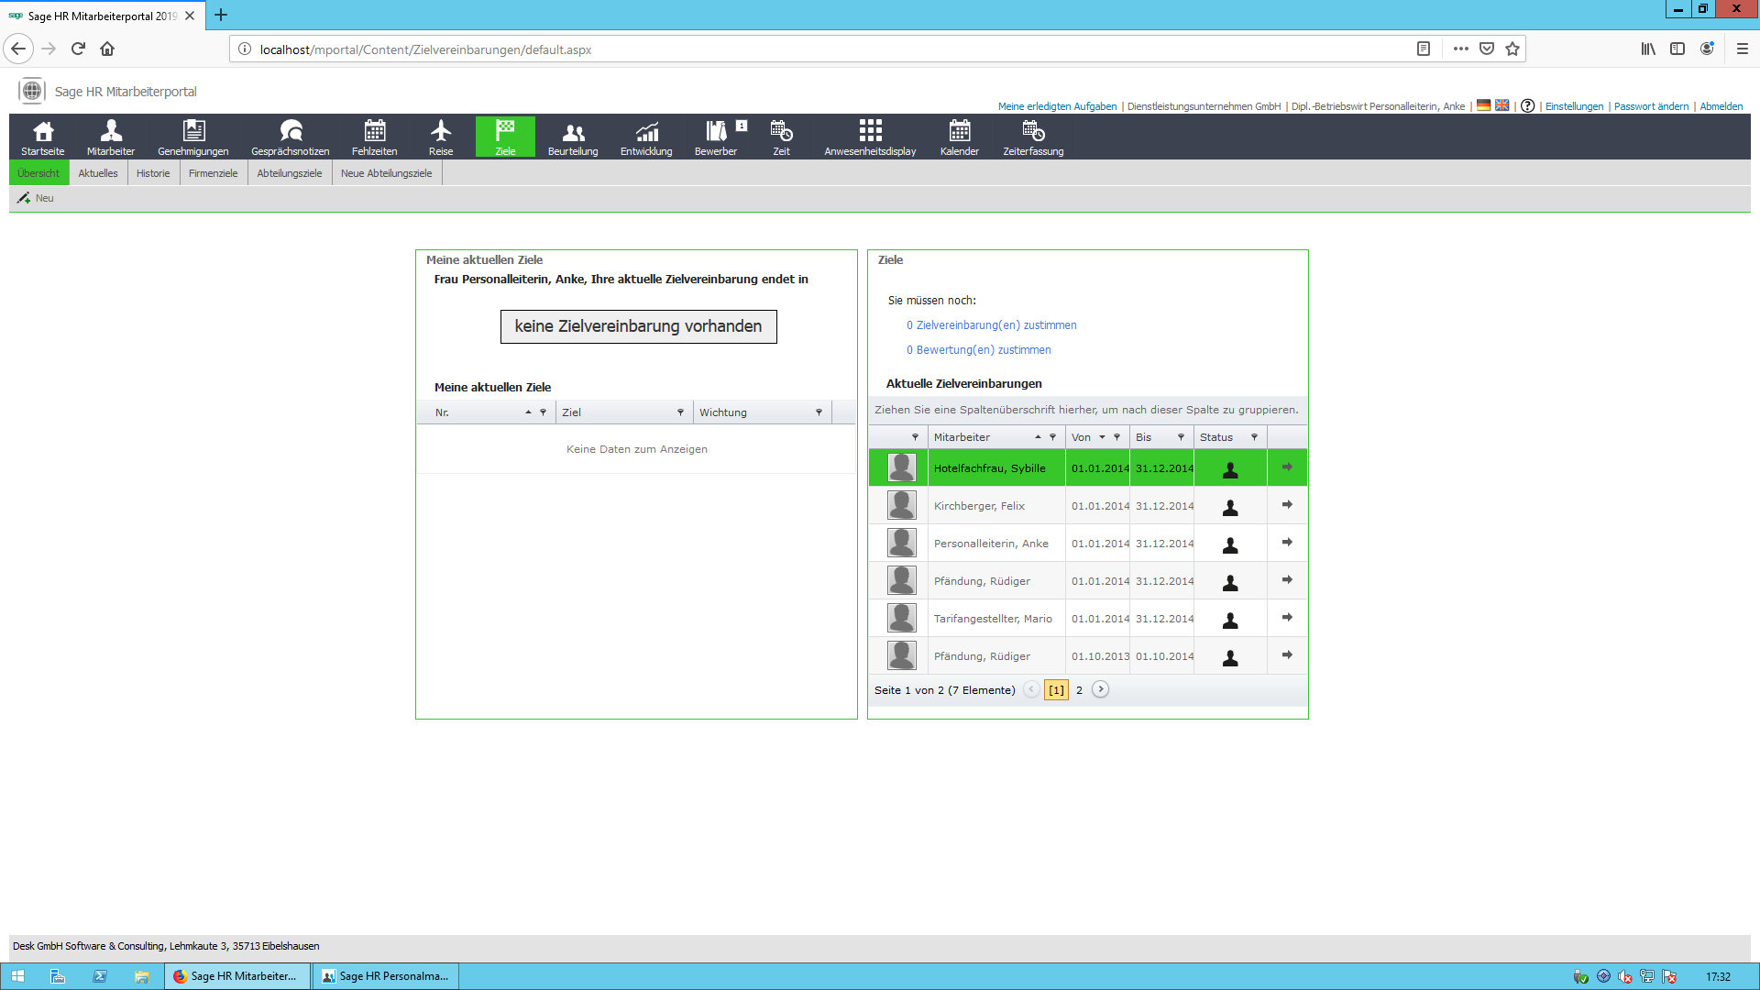Switch language to English flag
This screenshot has height=990, width=1760.
click(x=1501, y=105)
